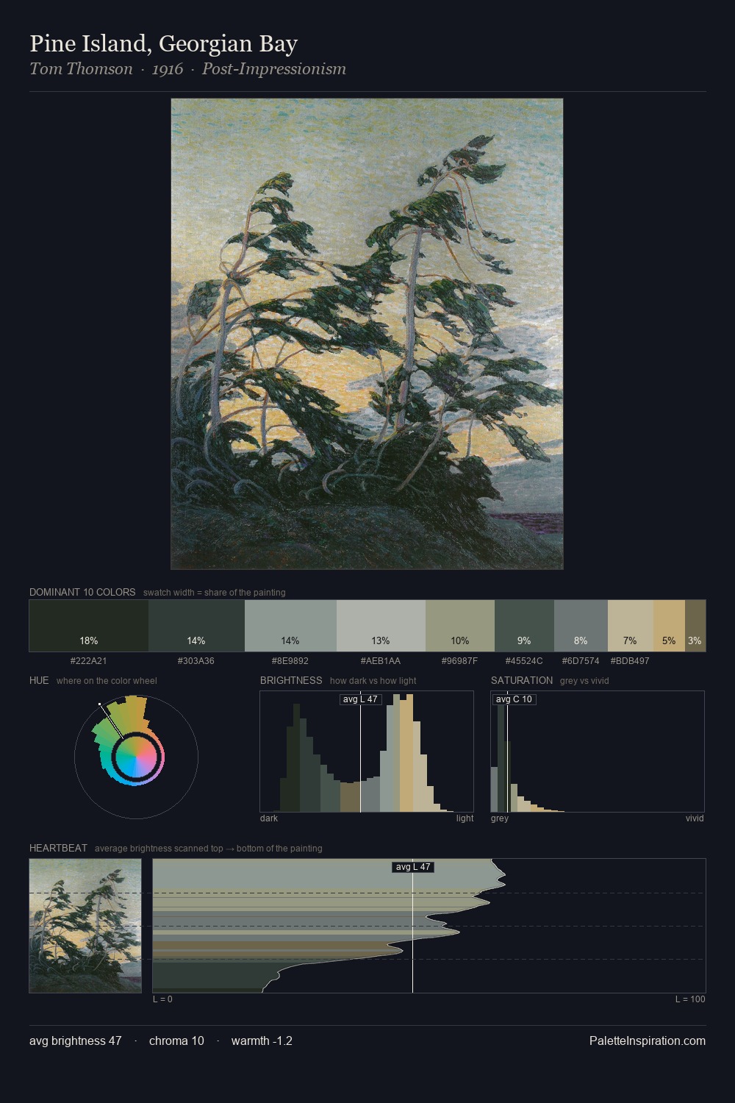The width and height of the screenshot is (735, 1103).
Task: Click the heartbeat brightness profile chart
Action: 429,926
